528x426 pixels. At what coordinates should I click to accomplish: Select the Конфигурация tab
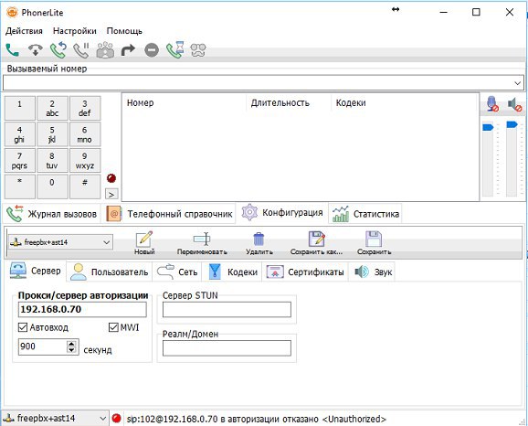pyautogui.click(x=282, y=213)
